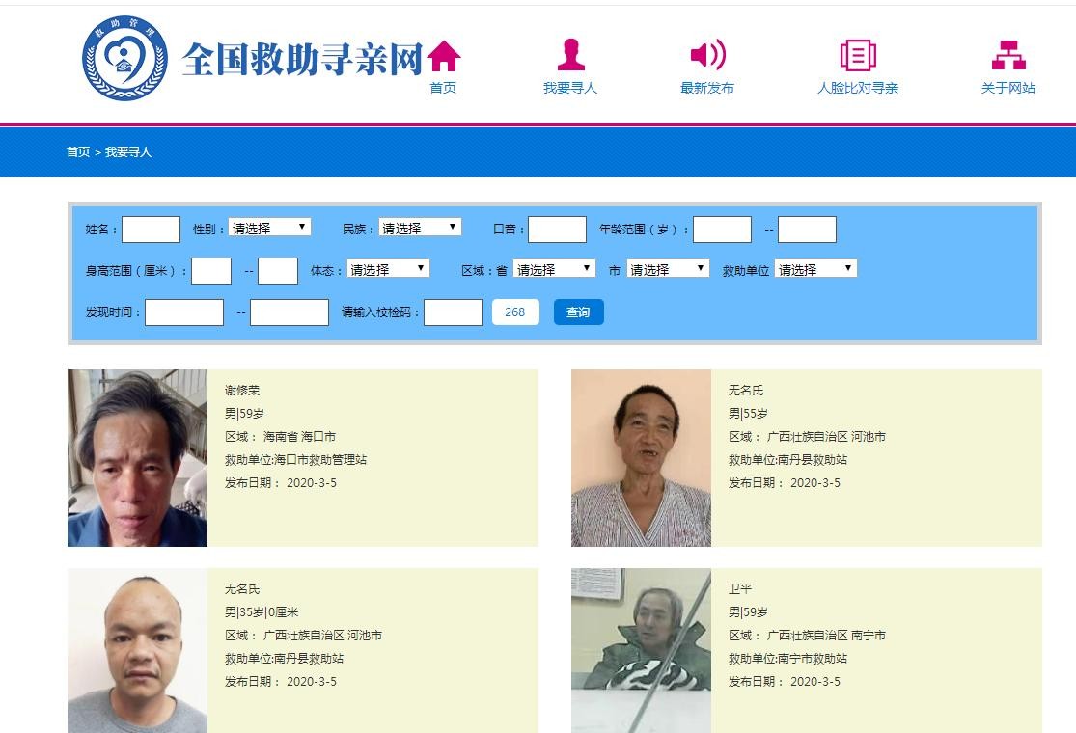Click the home icon in navigation
The height and width of the screenshot is (733, 1076).
(443, 56)
